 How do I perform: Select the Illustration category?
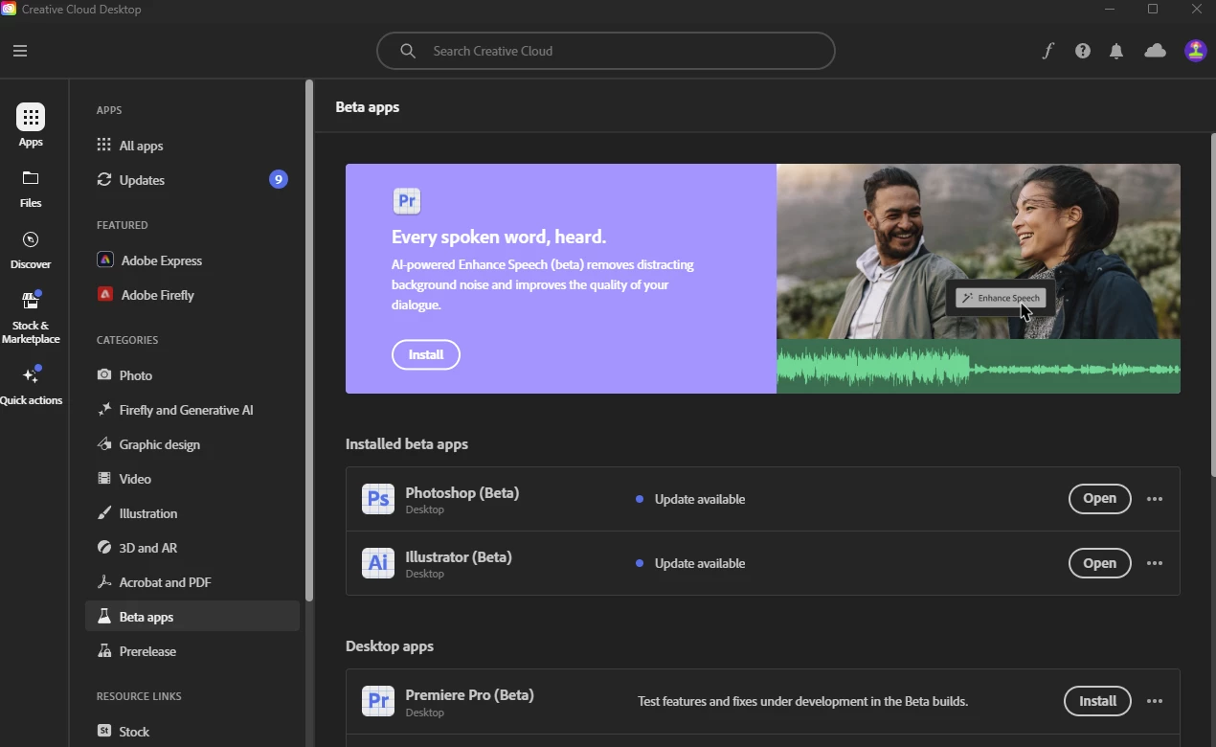[192, 513]
